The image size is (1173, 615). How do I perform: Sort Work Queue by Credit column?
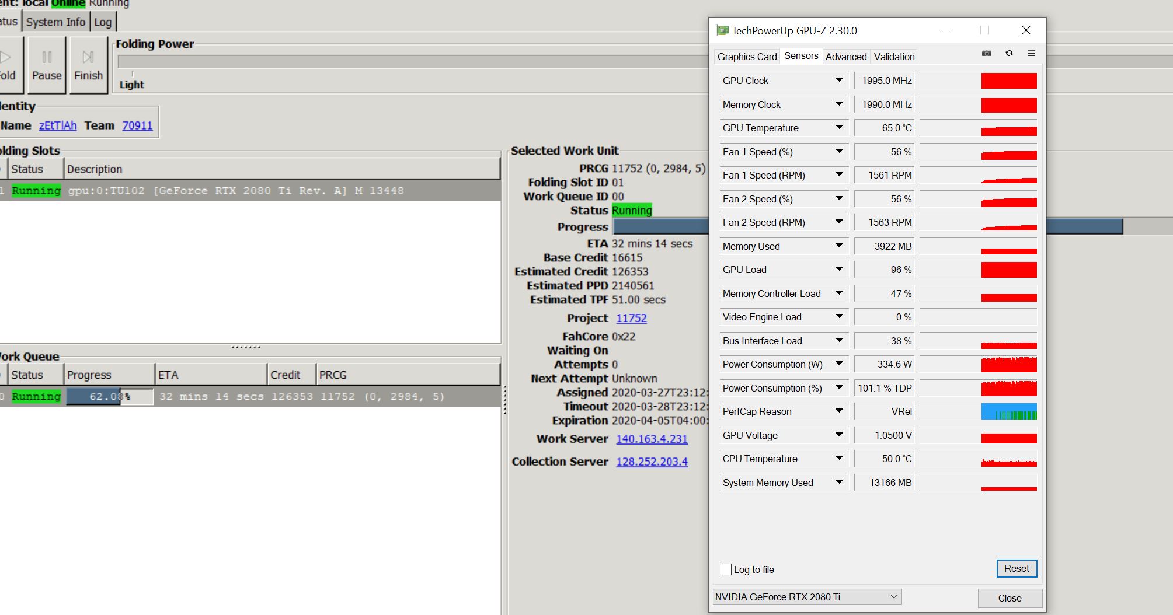pos(291,375)
